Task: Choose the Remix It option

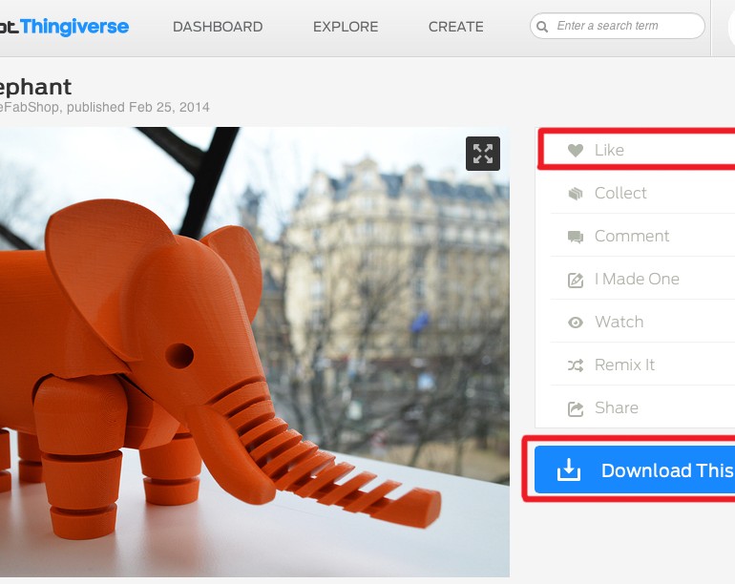Action: coord(642,365)
